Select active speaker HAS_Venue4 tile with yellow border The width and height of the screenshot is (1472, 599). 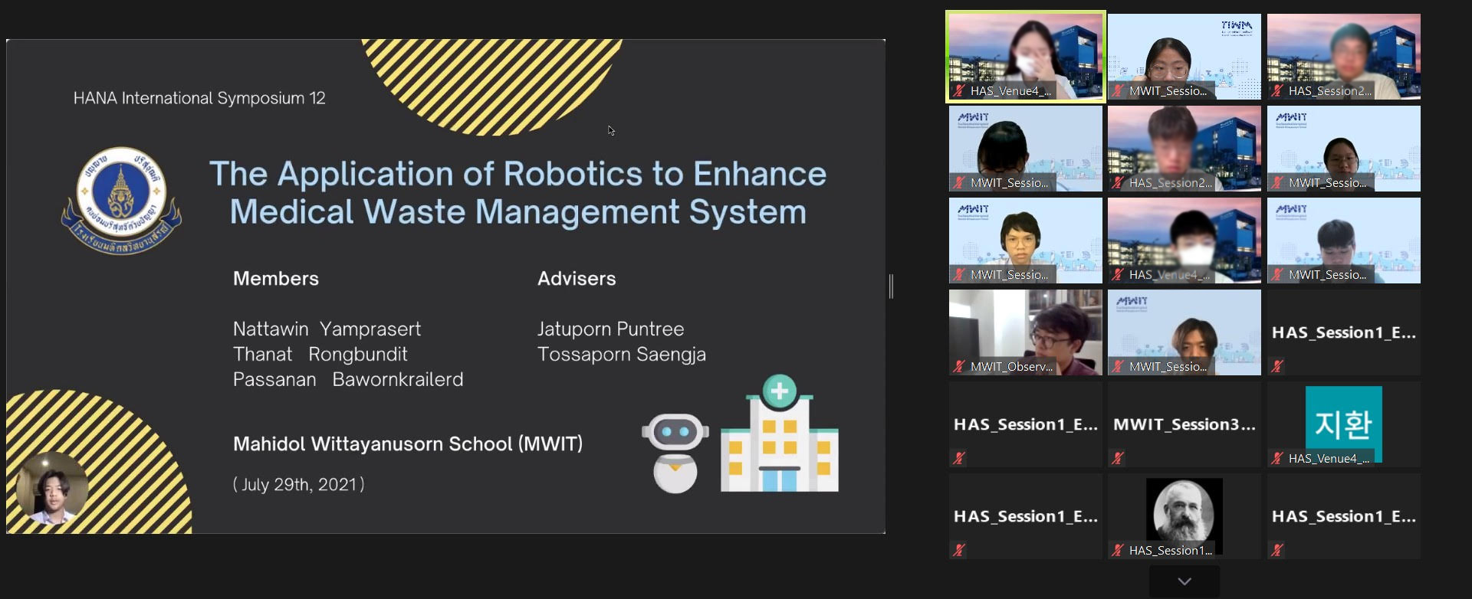click(x=1025, y=57)
